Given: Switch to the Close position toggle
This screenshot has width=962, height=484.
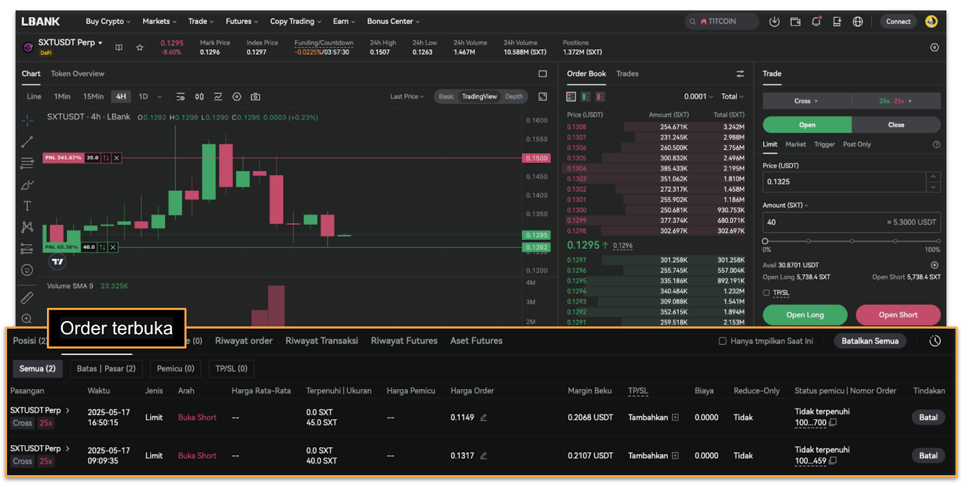Looking at the screenshot, I should [896, 125].
